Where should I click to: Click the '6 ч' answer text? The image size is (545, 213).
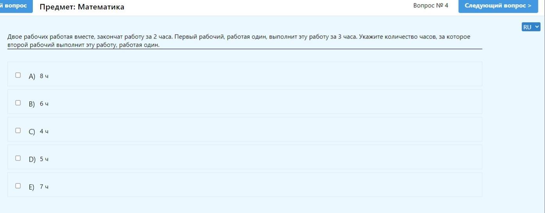click(44, 104)
